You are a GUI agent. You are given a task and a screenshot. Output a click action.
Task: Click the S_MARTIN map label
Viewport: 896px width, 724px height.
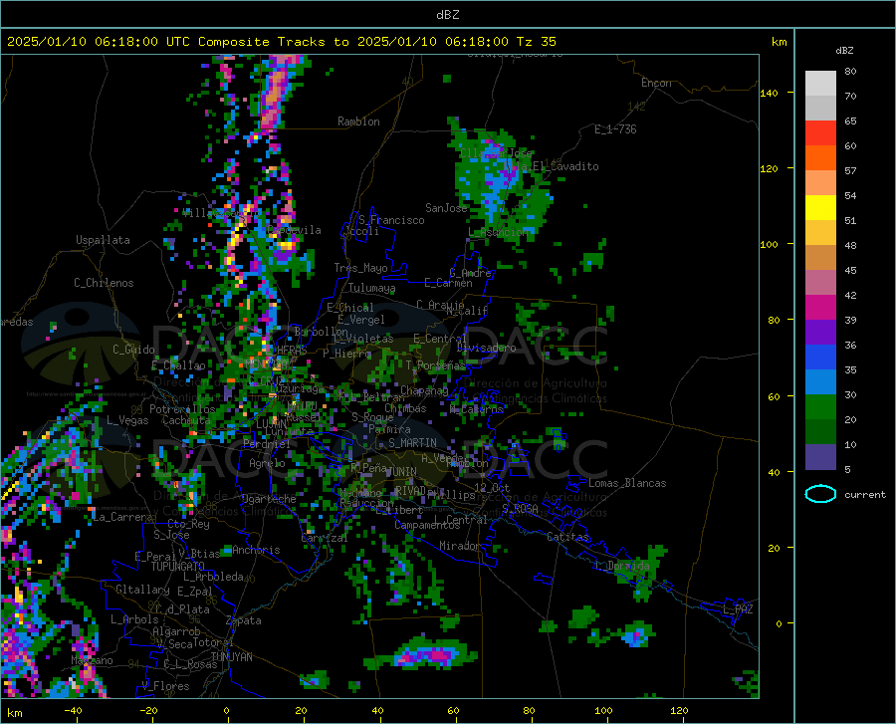(412, 443)
